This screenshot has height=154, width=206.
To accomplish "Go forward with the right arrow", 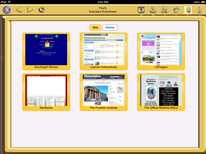I will (x=30, y=10).
